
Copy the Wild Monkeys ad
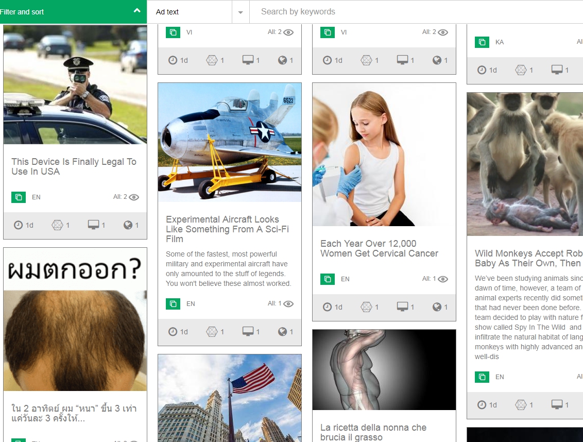482,377
